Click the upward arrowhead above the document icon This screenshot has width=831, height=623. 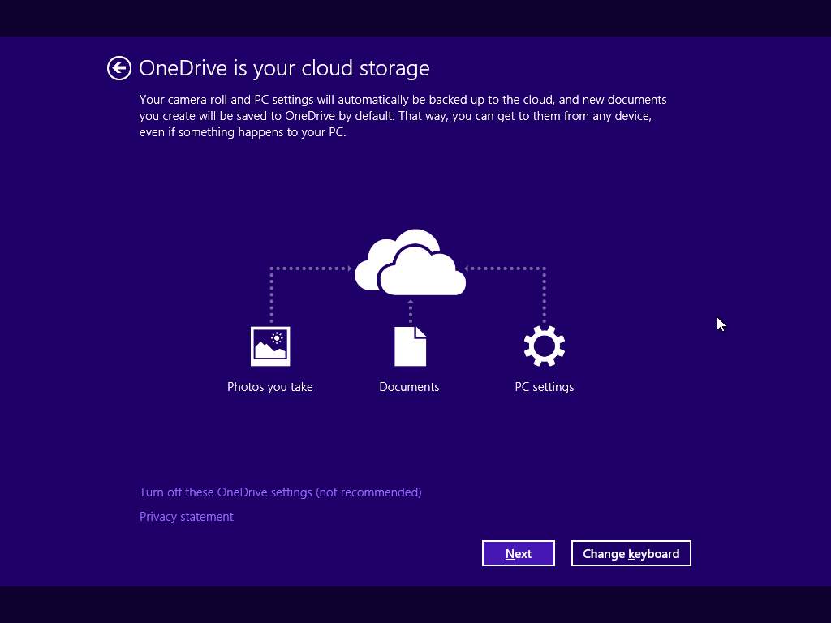point(411,303)
